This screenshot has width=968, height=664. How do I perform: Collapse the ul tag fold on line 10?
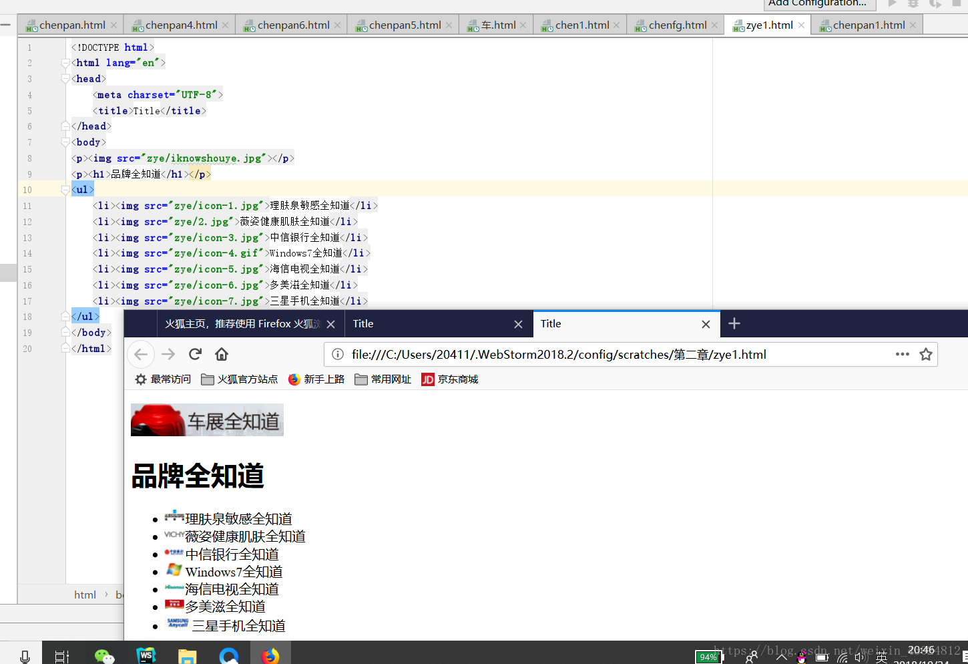click(x=65, y=190)
